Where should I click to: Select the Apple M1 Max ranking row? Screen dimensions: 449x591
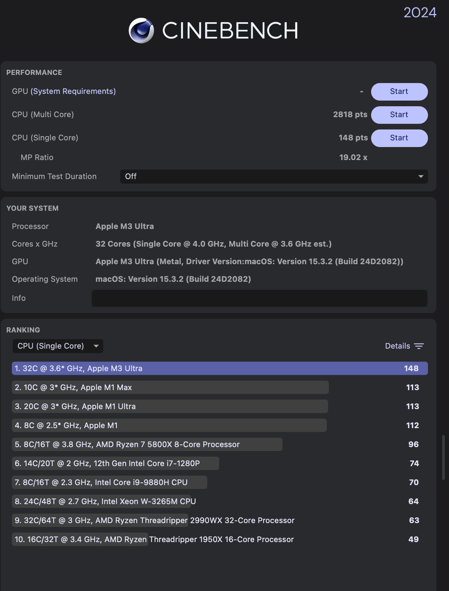tap(220, 387)
